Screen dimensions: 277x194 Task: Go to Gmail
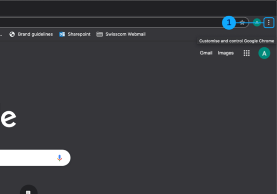[206, 53]
